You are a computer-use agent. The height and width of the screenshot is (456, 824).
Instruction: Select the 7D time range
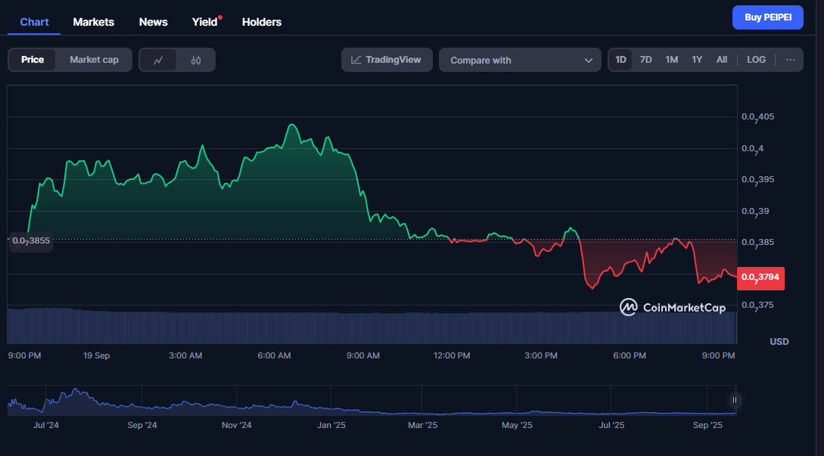[x=645, y=60]
